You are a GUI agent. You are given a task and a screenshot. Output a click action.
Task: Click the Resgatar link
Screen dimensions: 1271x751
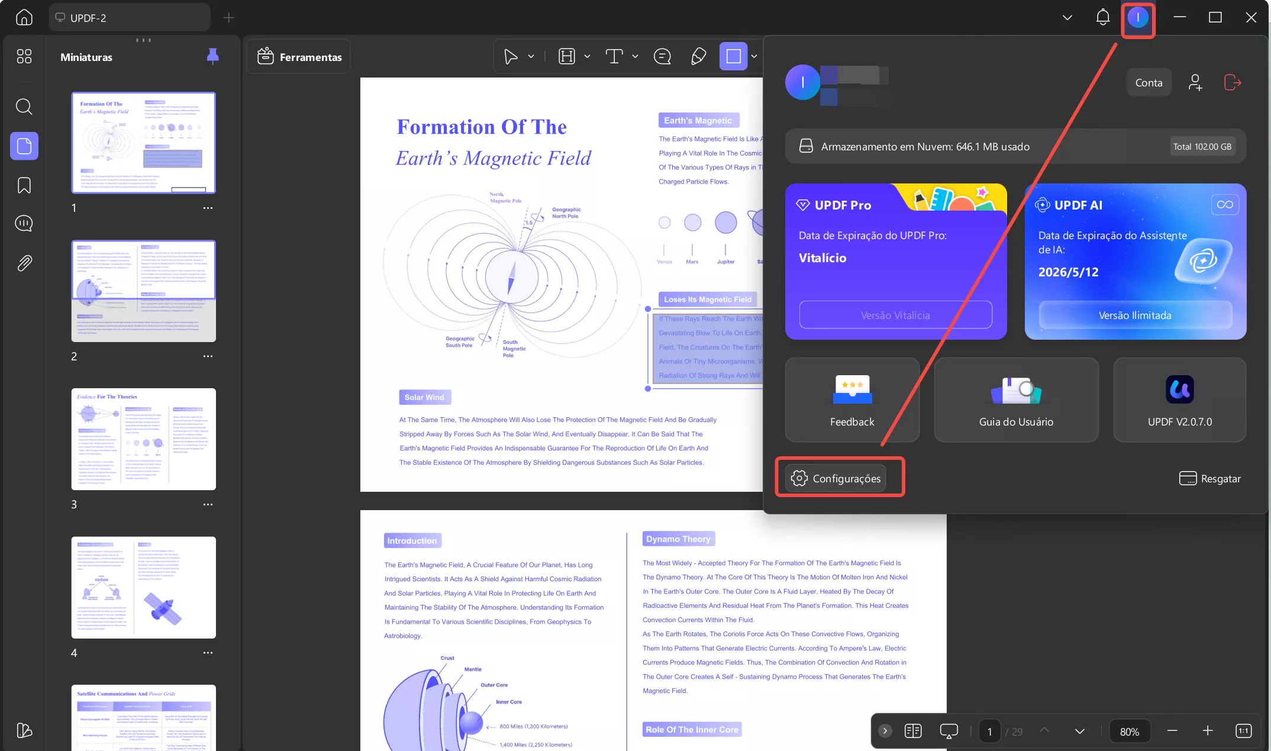click(x=1210, y=478)
